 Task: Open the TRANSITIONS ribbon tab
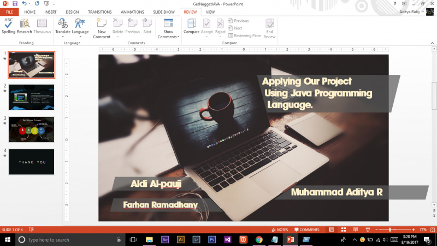[99, 11]
